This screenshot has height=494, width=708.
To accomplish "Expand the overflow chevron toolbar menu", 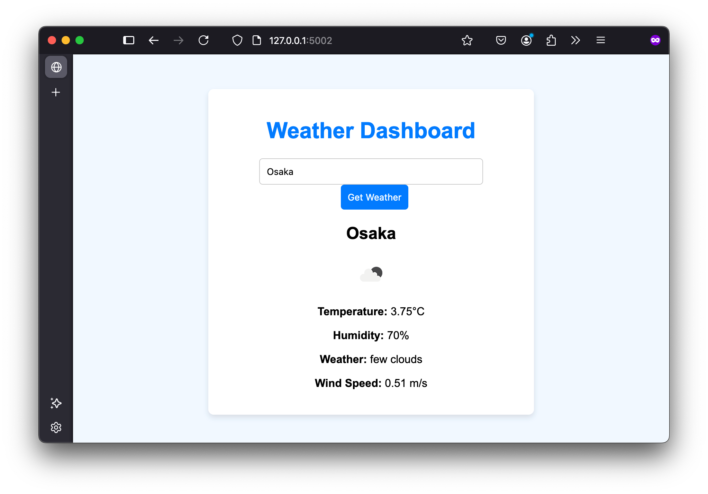I will (575, 40).
